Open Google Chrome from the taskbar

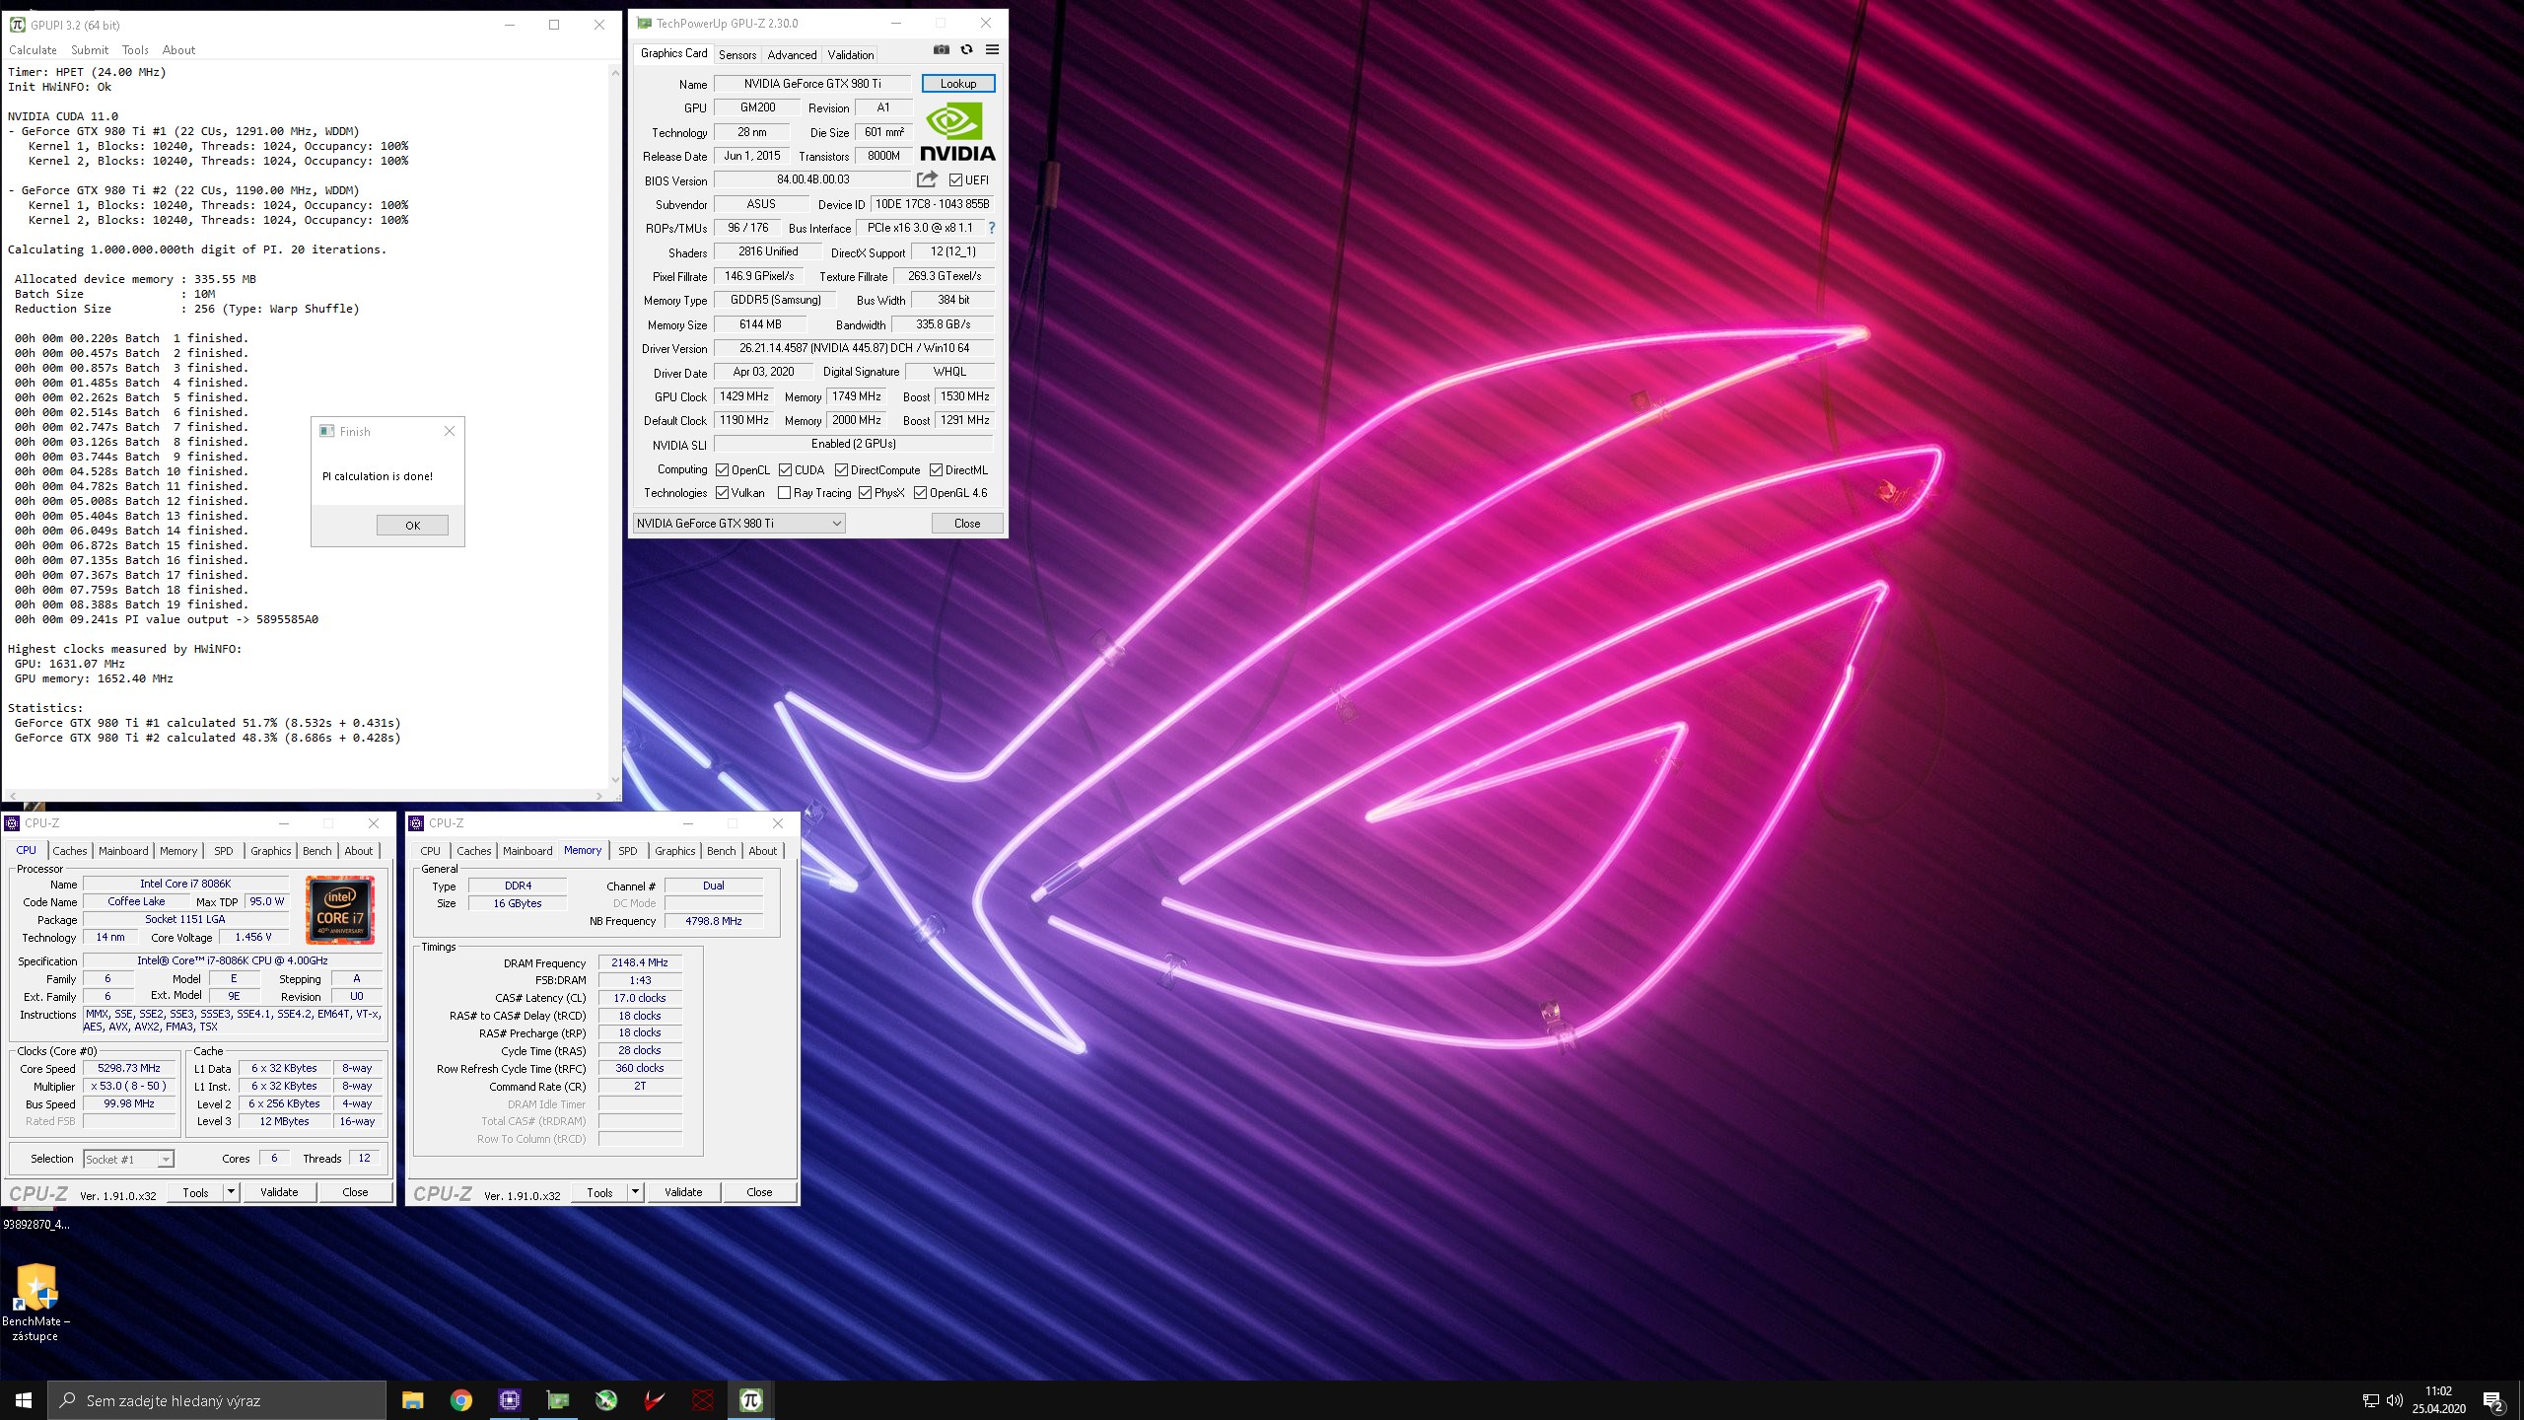[x=460, y=1400]
